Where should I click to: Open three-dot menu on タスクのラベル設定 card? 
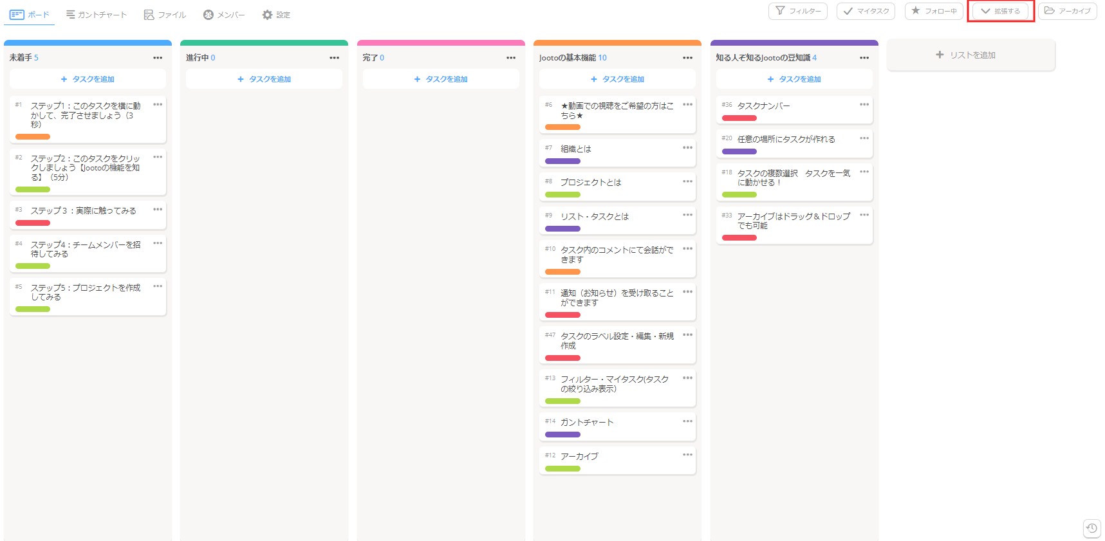tap(687, 335)
